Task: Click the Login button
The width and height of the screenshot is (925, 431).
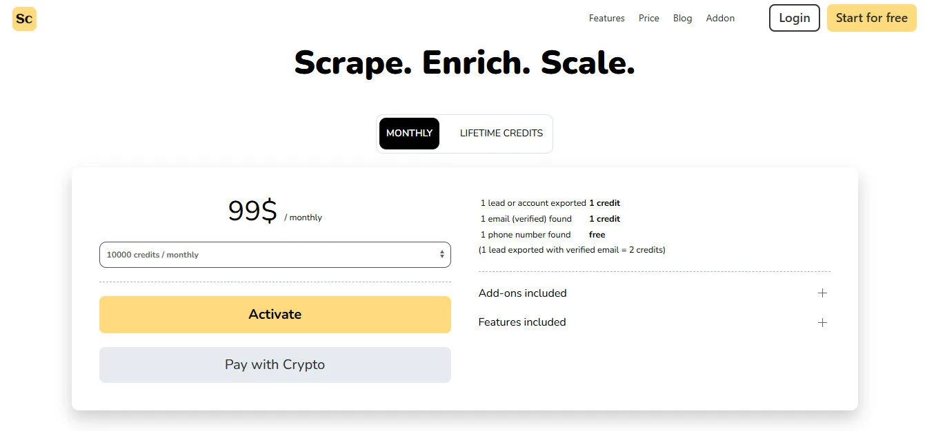Action: pos(794,18)
